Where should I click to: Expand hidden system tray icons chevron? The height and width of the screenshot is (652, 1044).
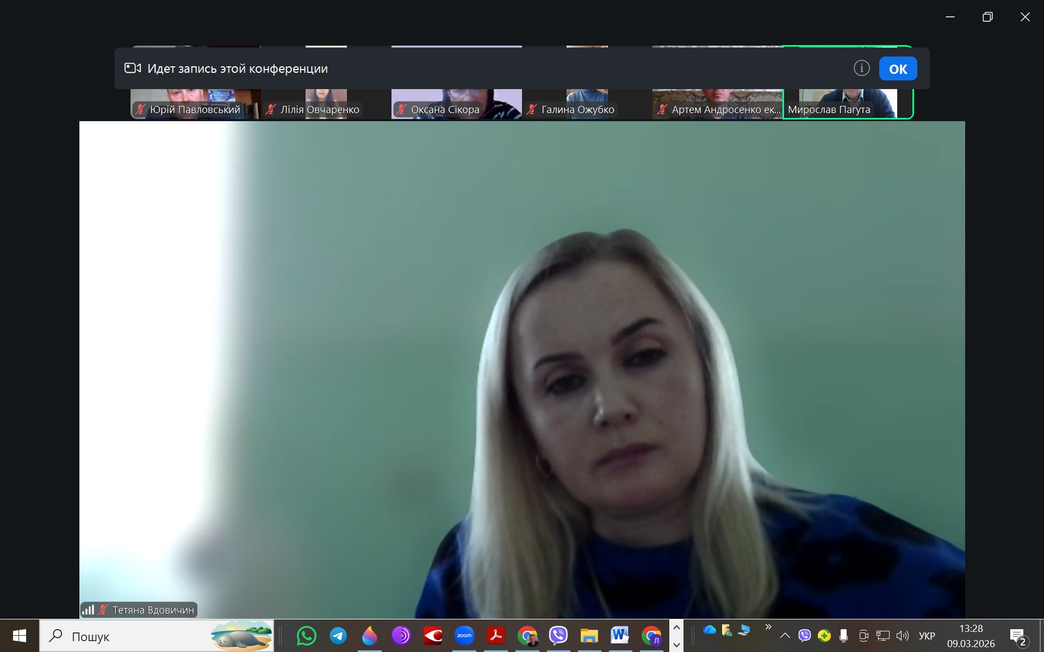[x=785, y=636]
